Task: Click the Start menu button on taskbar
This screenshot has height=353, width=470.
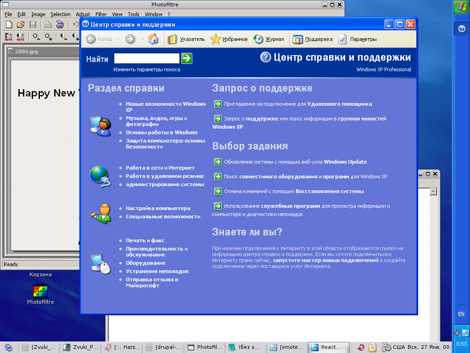Action: coord(8,347)
